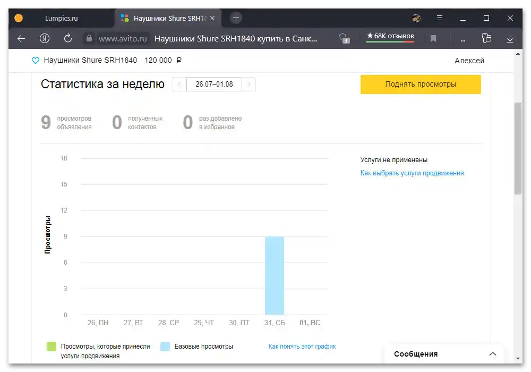Click the Наушники Shure SRH1840 listing title
Screen dimensions: 531x372
pos(90,60)
